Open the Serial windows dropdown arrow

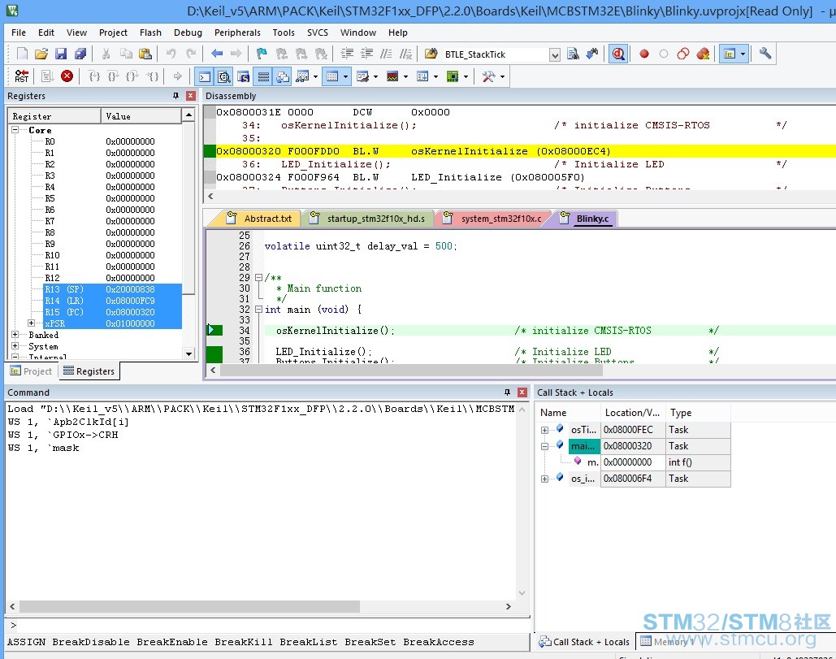[x=376, y=76]
